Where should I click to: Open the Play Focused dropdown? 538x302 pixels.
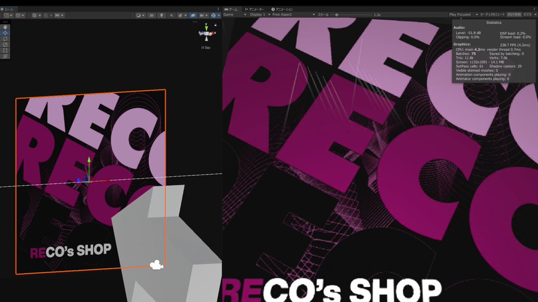[464, 14]
